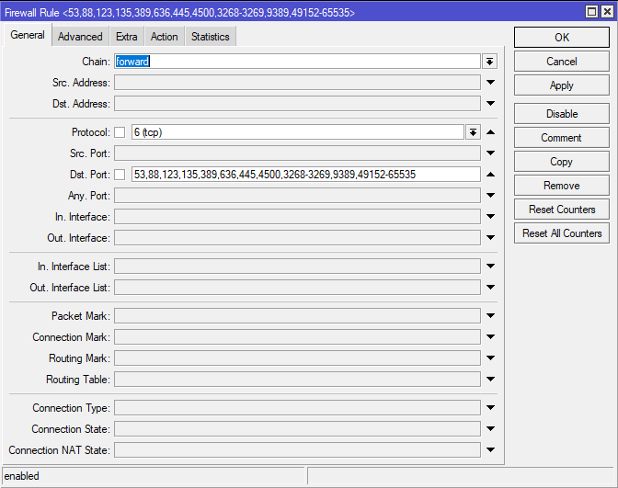Click the In. Interface field box
This screenshot has height=488, width=618.
point(297,217)
